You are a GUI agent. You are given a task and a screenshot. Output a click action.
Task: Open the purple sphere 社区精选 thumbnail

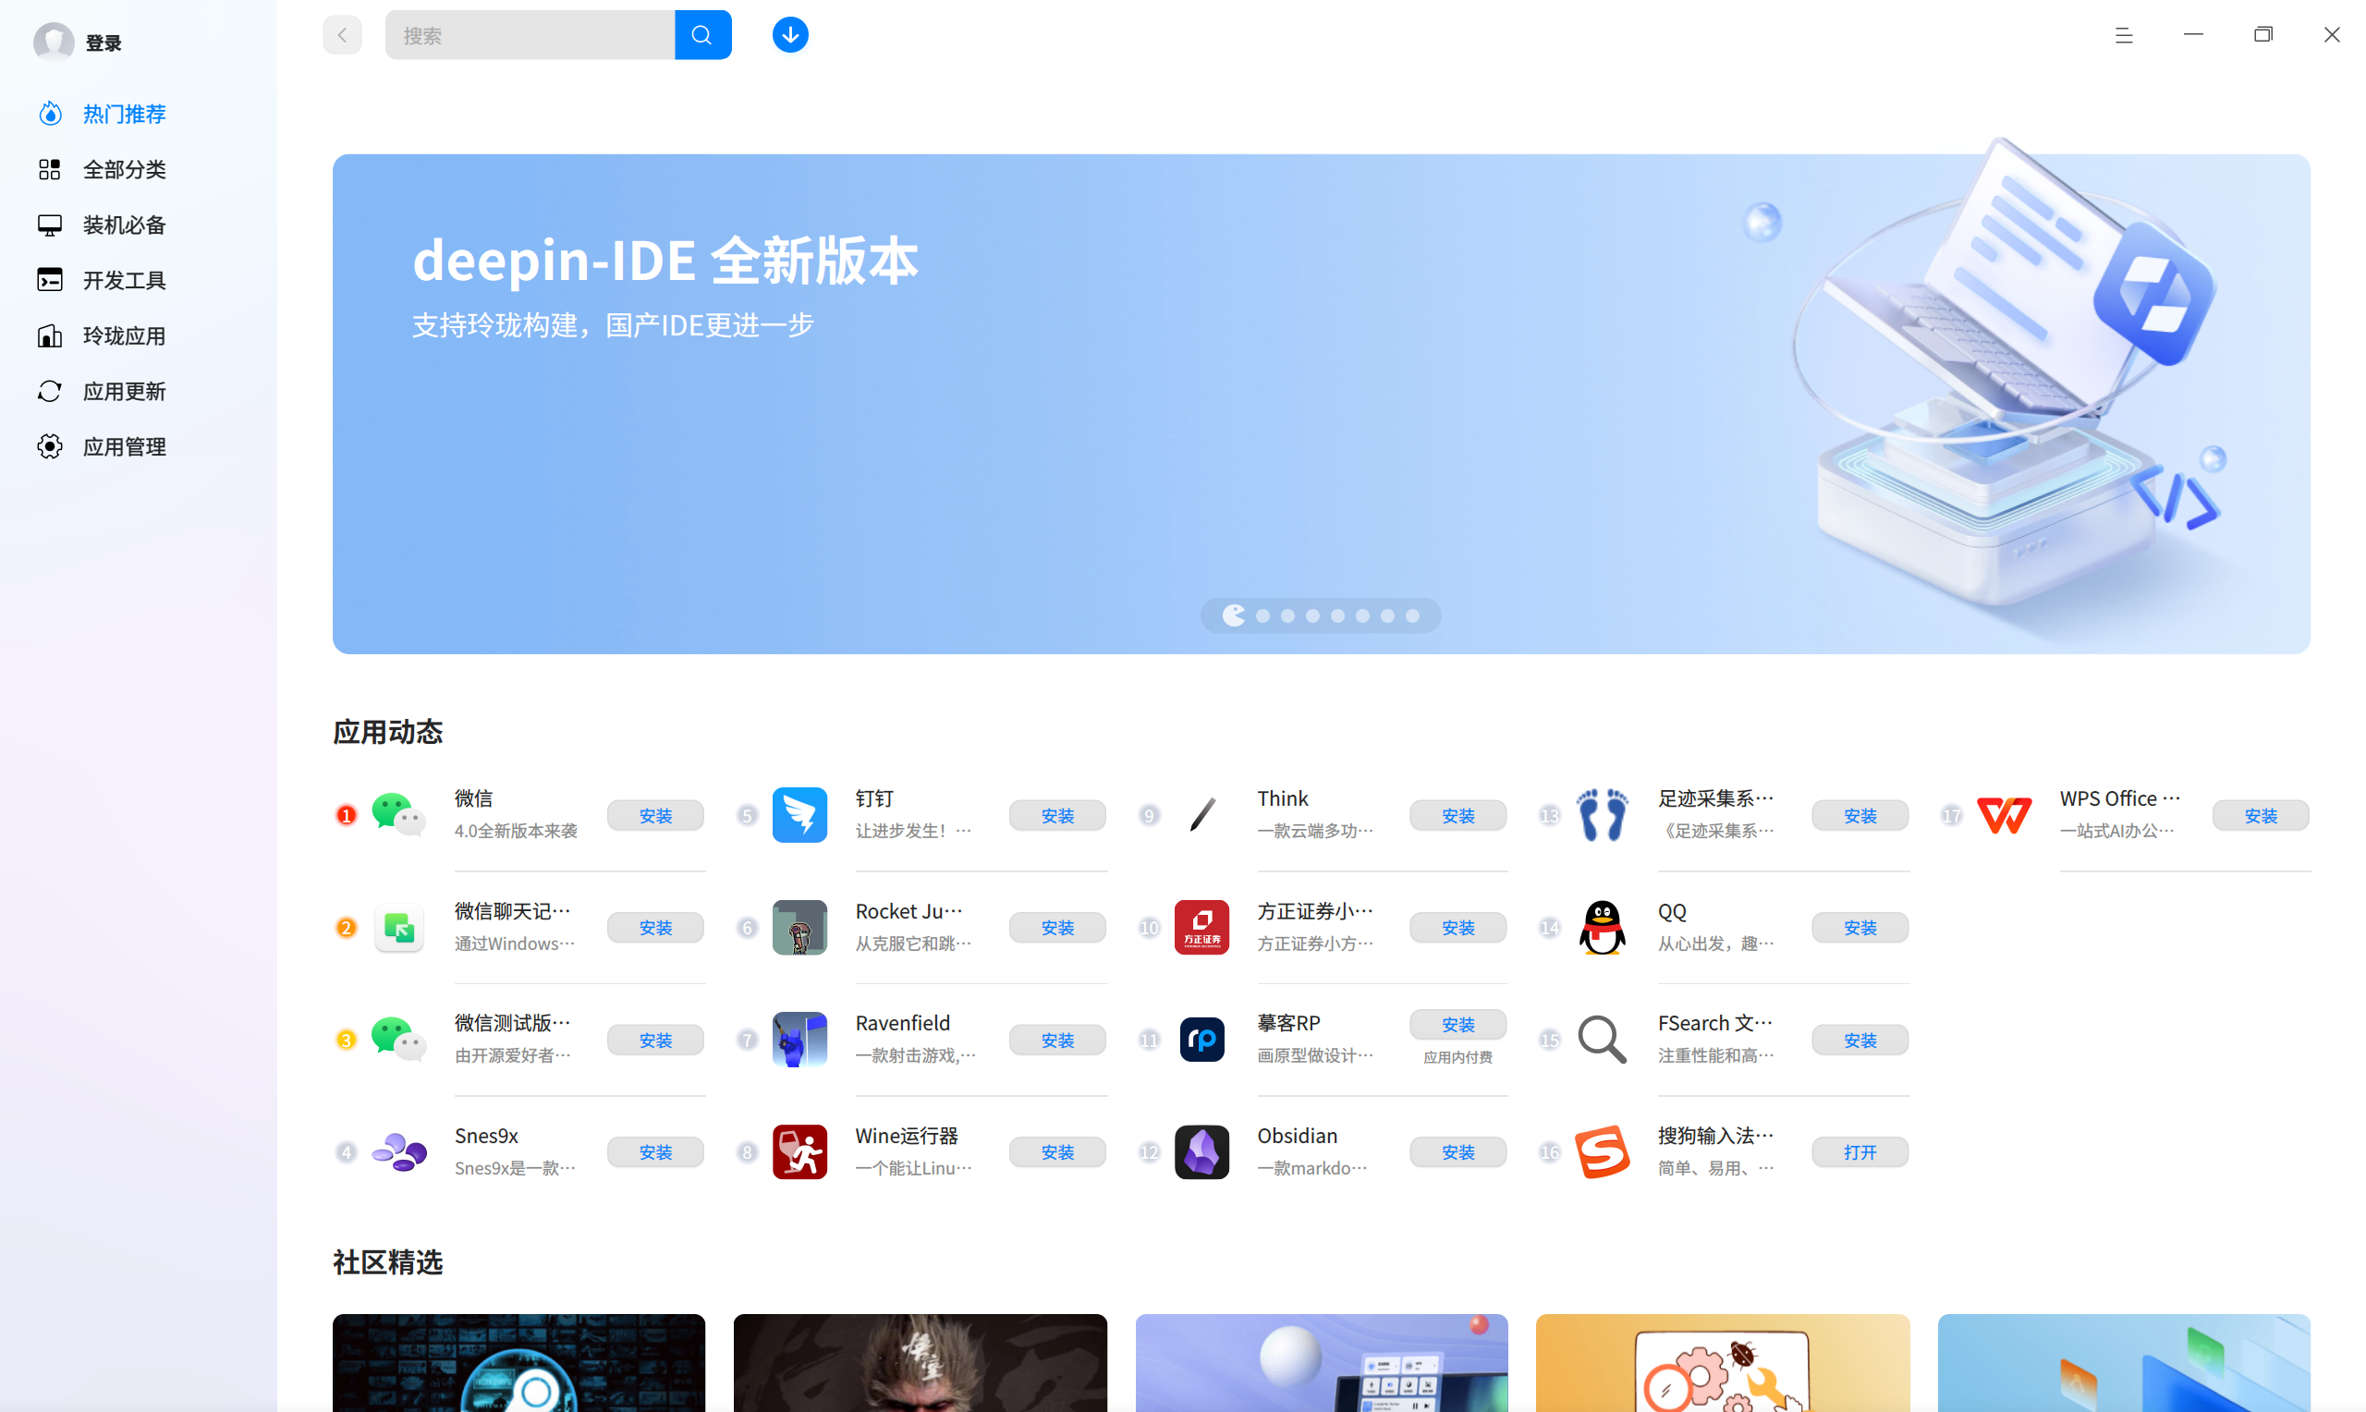[1322, 1362]
